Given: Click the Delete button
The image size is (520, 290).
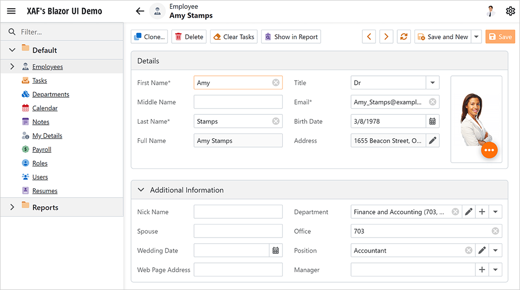Looking at the screenshot, I should coord(189,37).
